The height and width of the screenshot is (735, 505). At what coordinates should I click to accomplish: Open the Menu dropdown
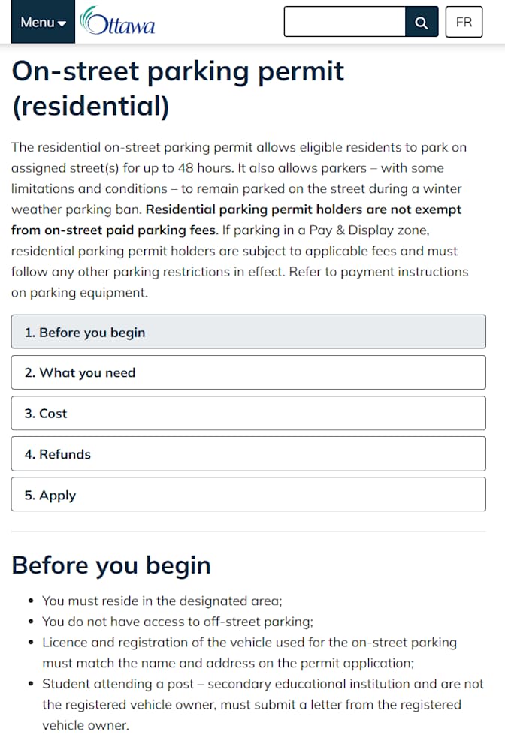click(43, 22)
